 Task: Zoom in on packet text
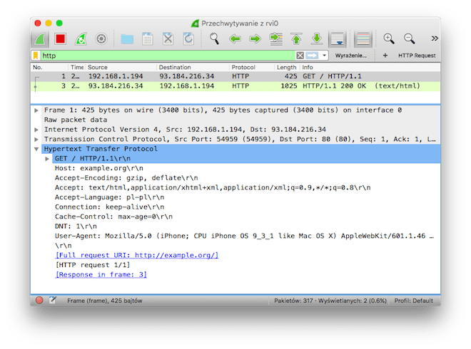(389, 38)
